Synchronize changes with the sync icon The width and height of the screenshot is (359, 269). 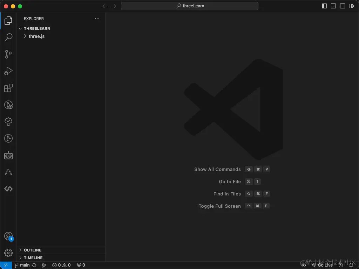pyautogui.click(x=34, y=265)
